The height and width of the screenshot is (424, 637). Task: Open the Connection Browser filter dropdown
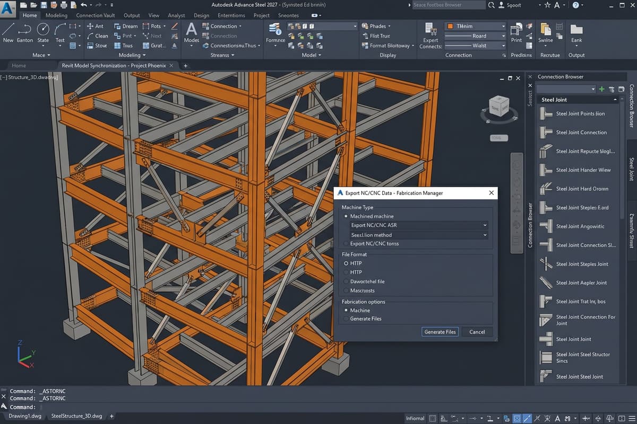(566, 89)
